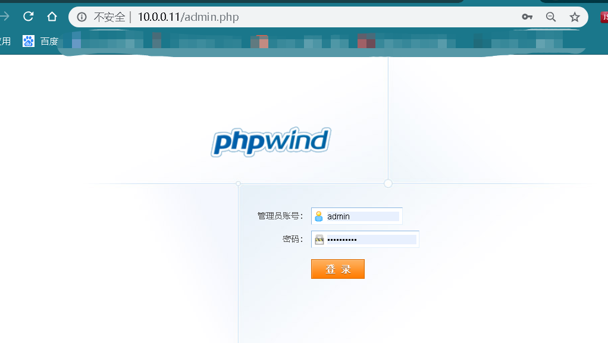Click the 登录 login button

click(x=338, y=269)
